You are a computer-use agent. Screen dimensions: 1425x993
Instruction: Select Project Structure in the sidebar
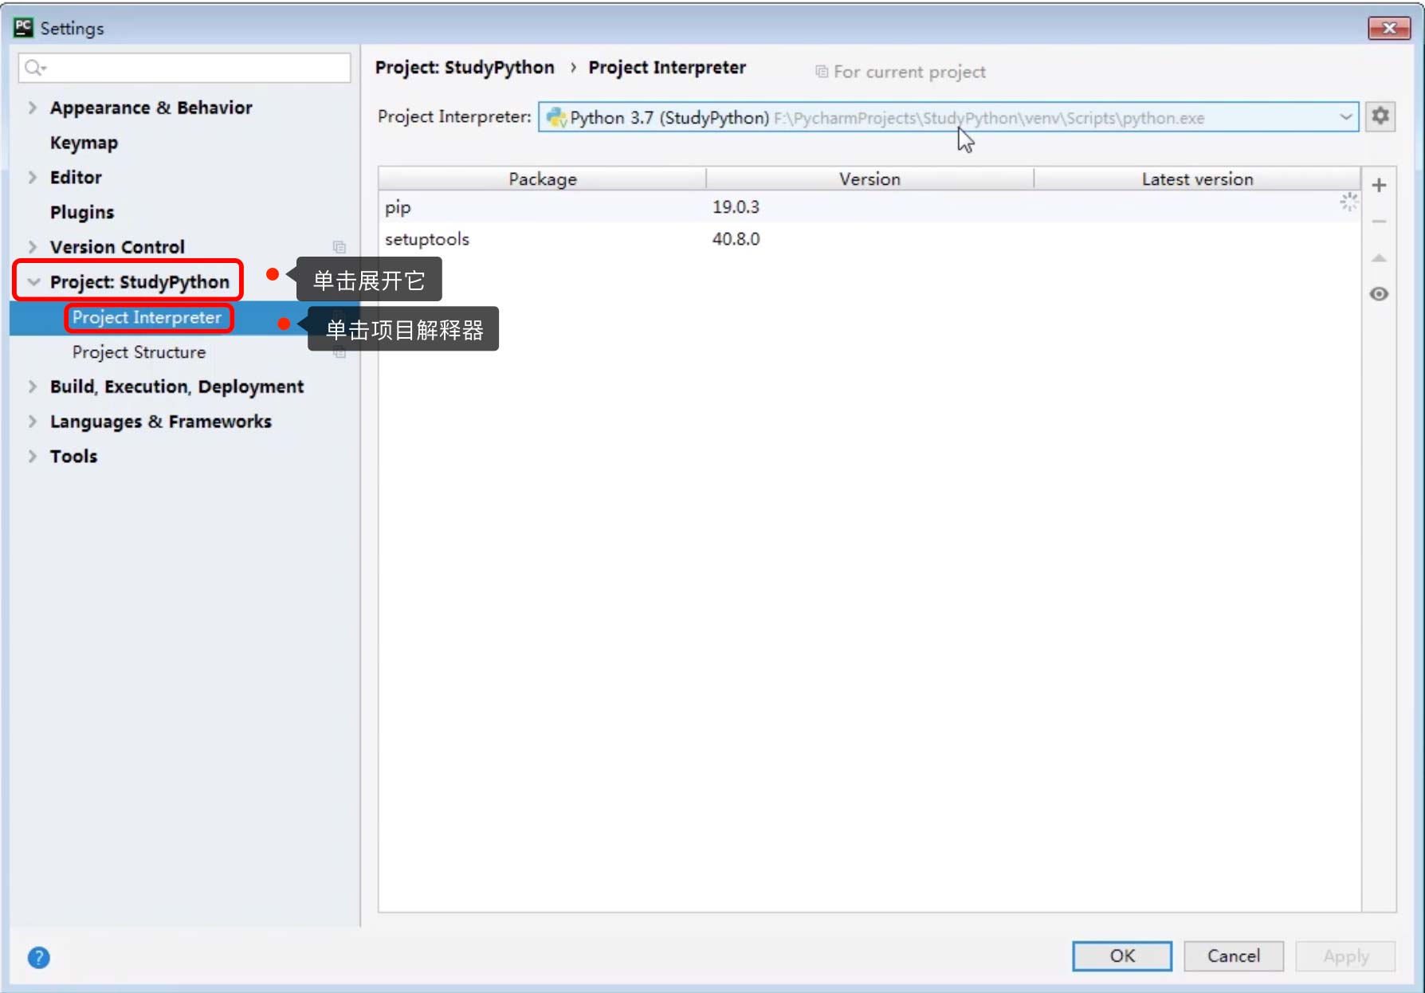click(139, 352)
